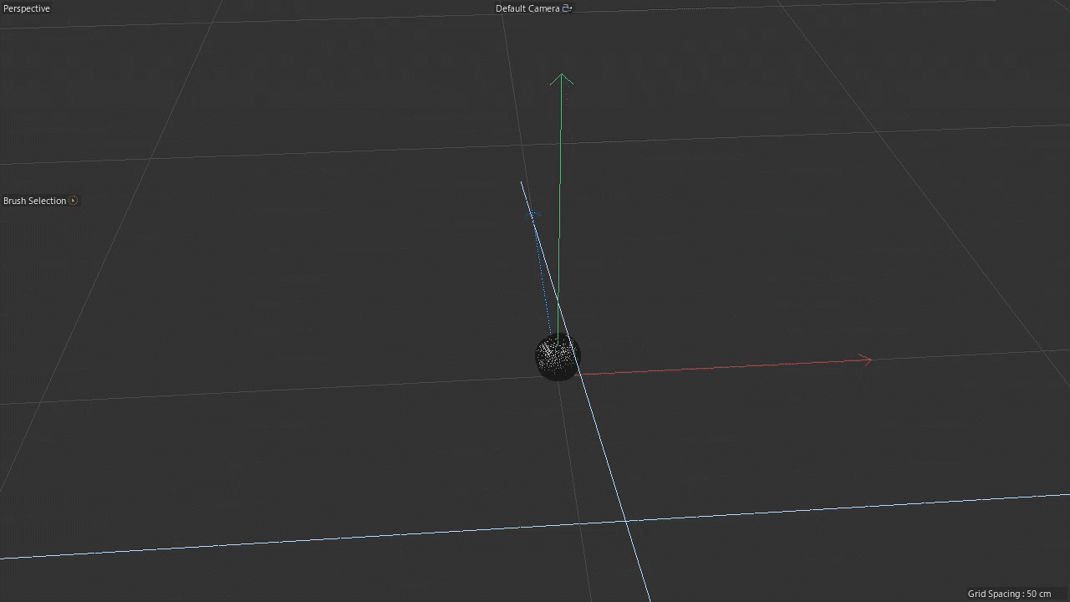Click the Grid Spacing readout
The height and width of the screenshot is (602, 1070).
(x=1009, y=594)
